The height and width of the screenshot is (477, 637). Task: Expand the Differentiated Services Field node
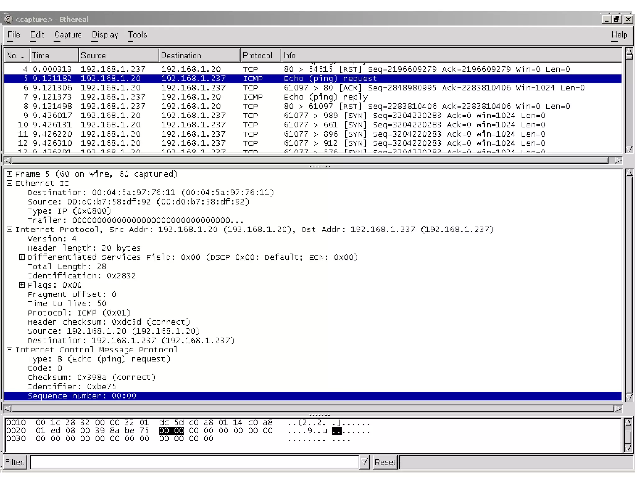click(22, 257)
